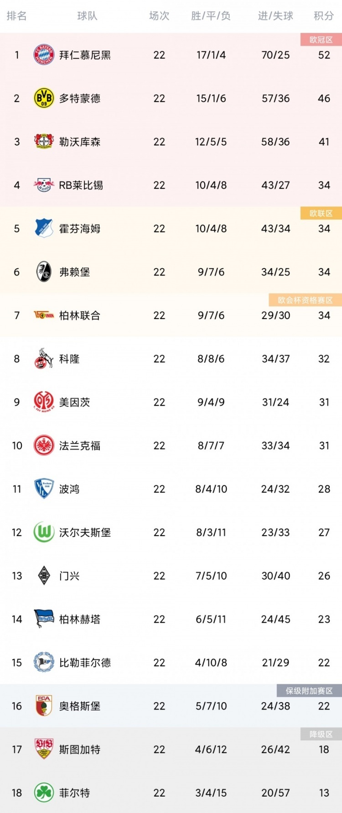Select the 进/失球 column header

[275, 16]
